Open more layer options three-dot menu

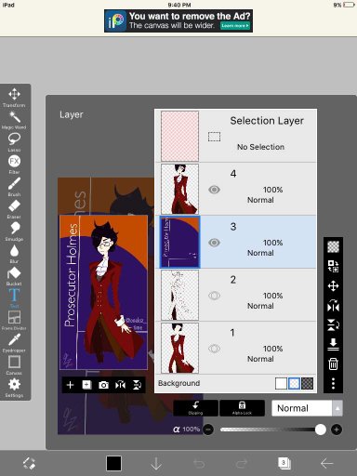333,383
